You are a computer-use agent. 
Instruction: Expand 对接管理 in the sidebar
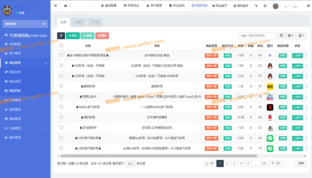tap(25, 128)
